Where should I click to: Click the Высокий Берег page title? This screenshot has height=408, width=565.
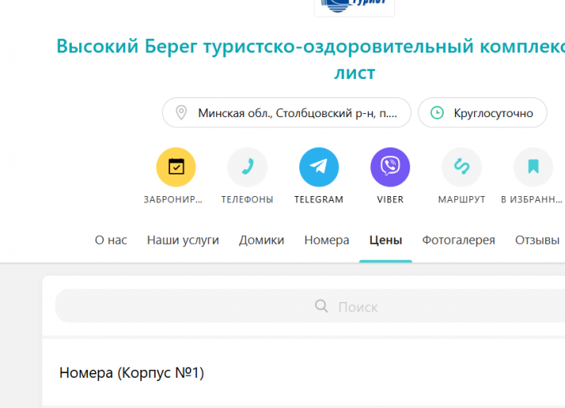tap(310, 59)
